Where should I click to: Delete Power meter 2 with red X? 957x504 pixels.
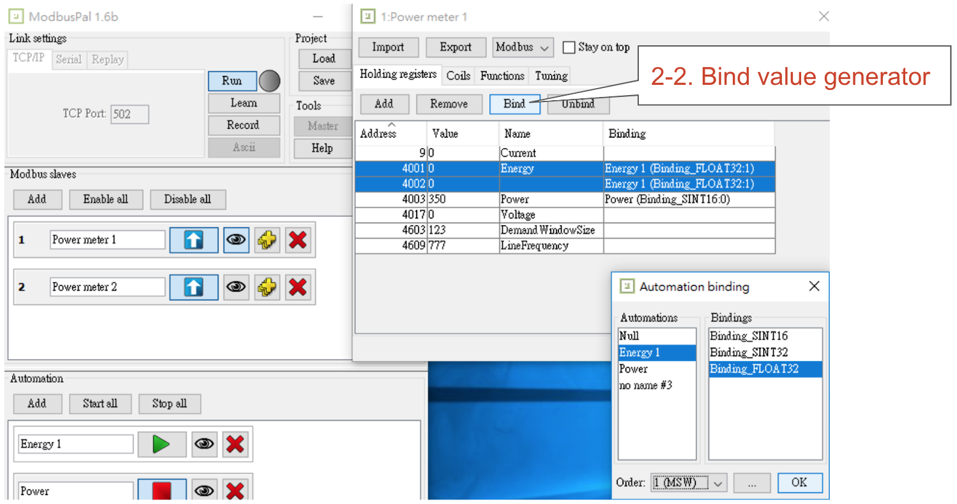point(297,288)
